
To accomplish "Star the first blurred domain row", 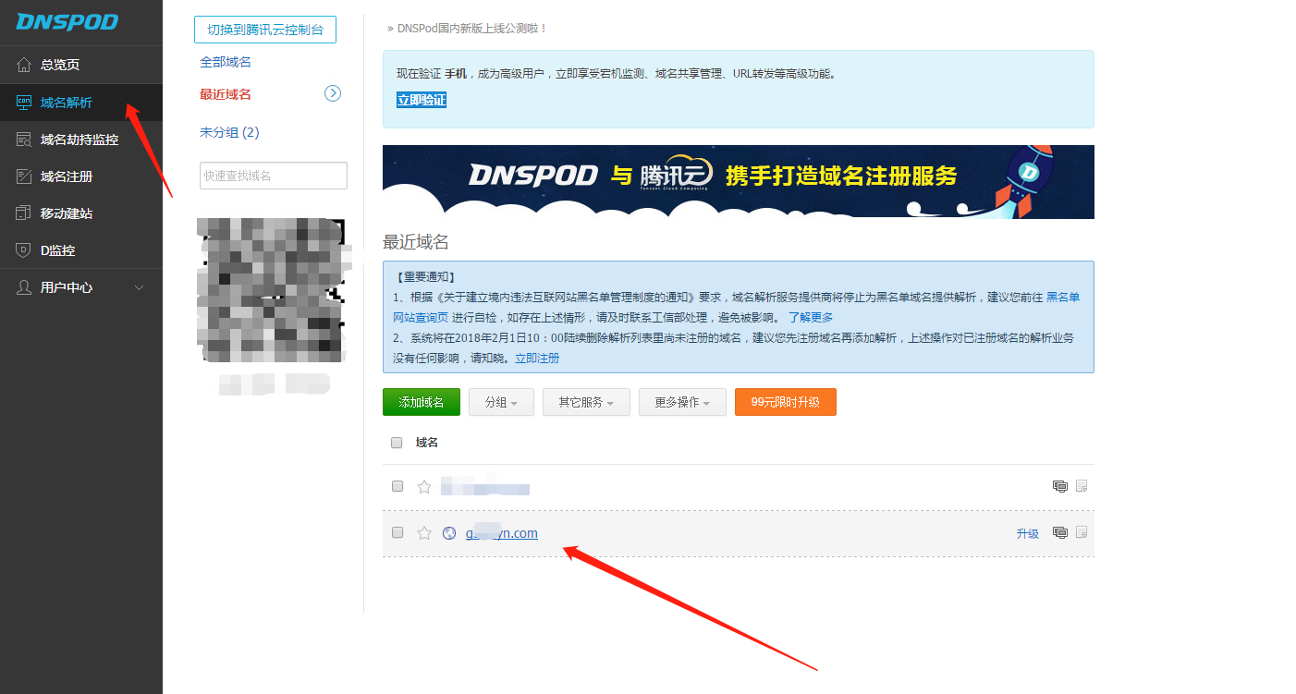I will [x=424, y=486].
